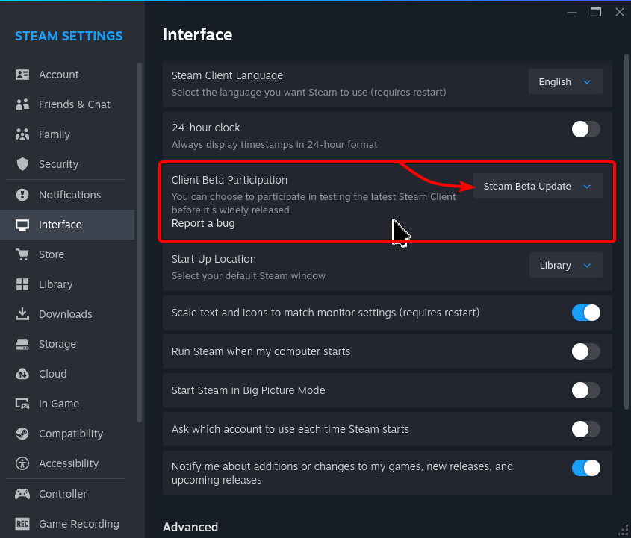Click the Cloud sync icon
Viewport: 631px width, 538px height.
tap(22, 374)
